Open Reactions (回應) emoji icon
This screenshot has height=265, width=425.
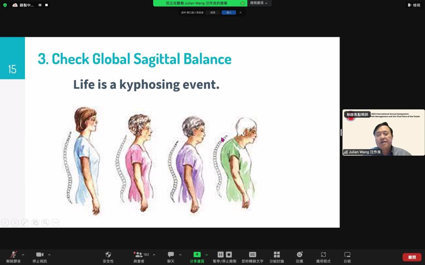click(x=299, y=255)
